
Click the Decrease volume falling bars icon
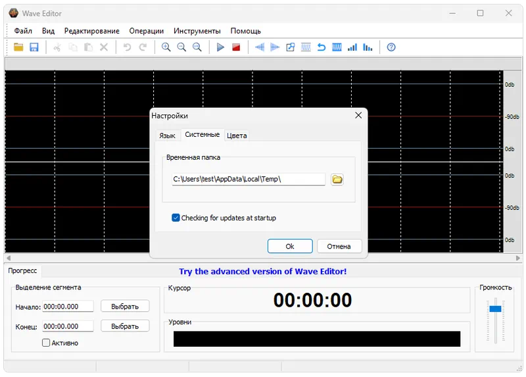coord(368,47)
